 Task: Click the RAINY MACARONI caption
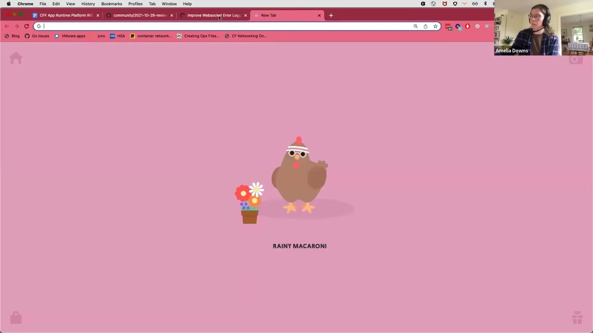coord(300,246)
